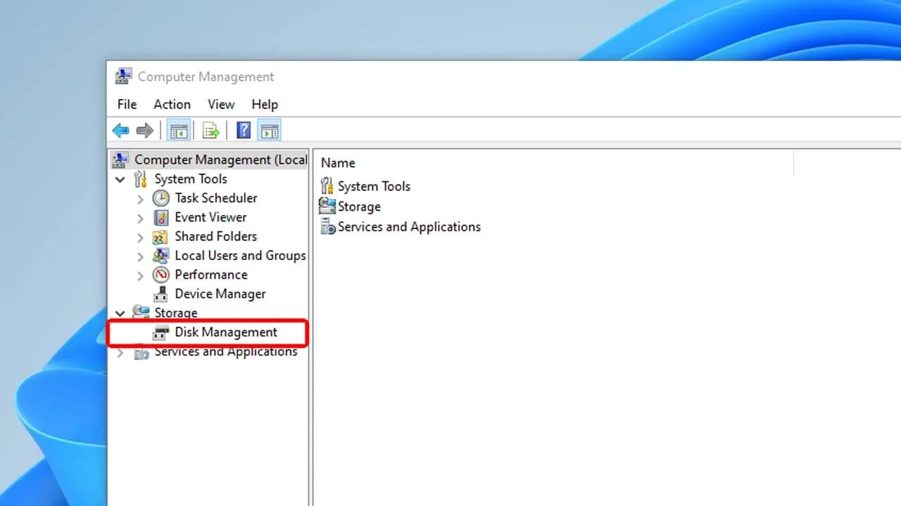Open the Help menu
Screen dimensions: 901x506
click(x=265, y=104)
